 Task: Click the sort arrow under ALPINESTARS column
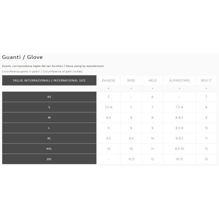[179, 89]
